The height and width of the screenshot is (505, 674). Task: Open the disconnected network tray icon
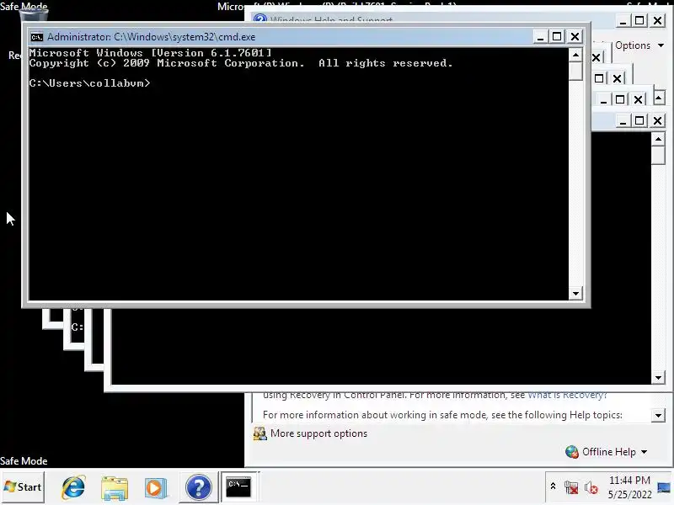point(571,487)
